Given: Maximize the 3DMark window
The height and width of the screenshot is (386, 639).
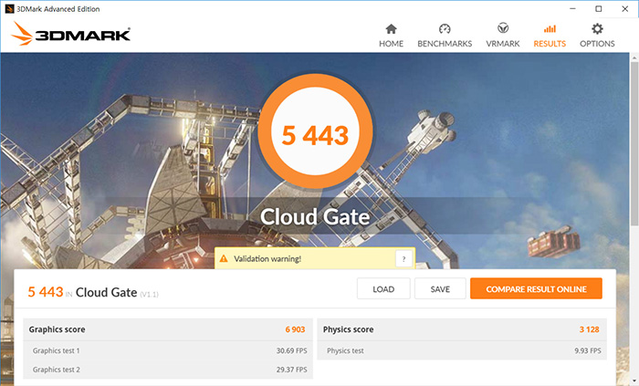Looking at the screenshot, I should tap(598, 8).
